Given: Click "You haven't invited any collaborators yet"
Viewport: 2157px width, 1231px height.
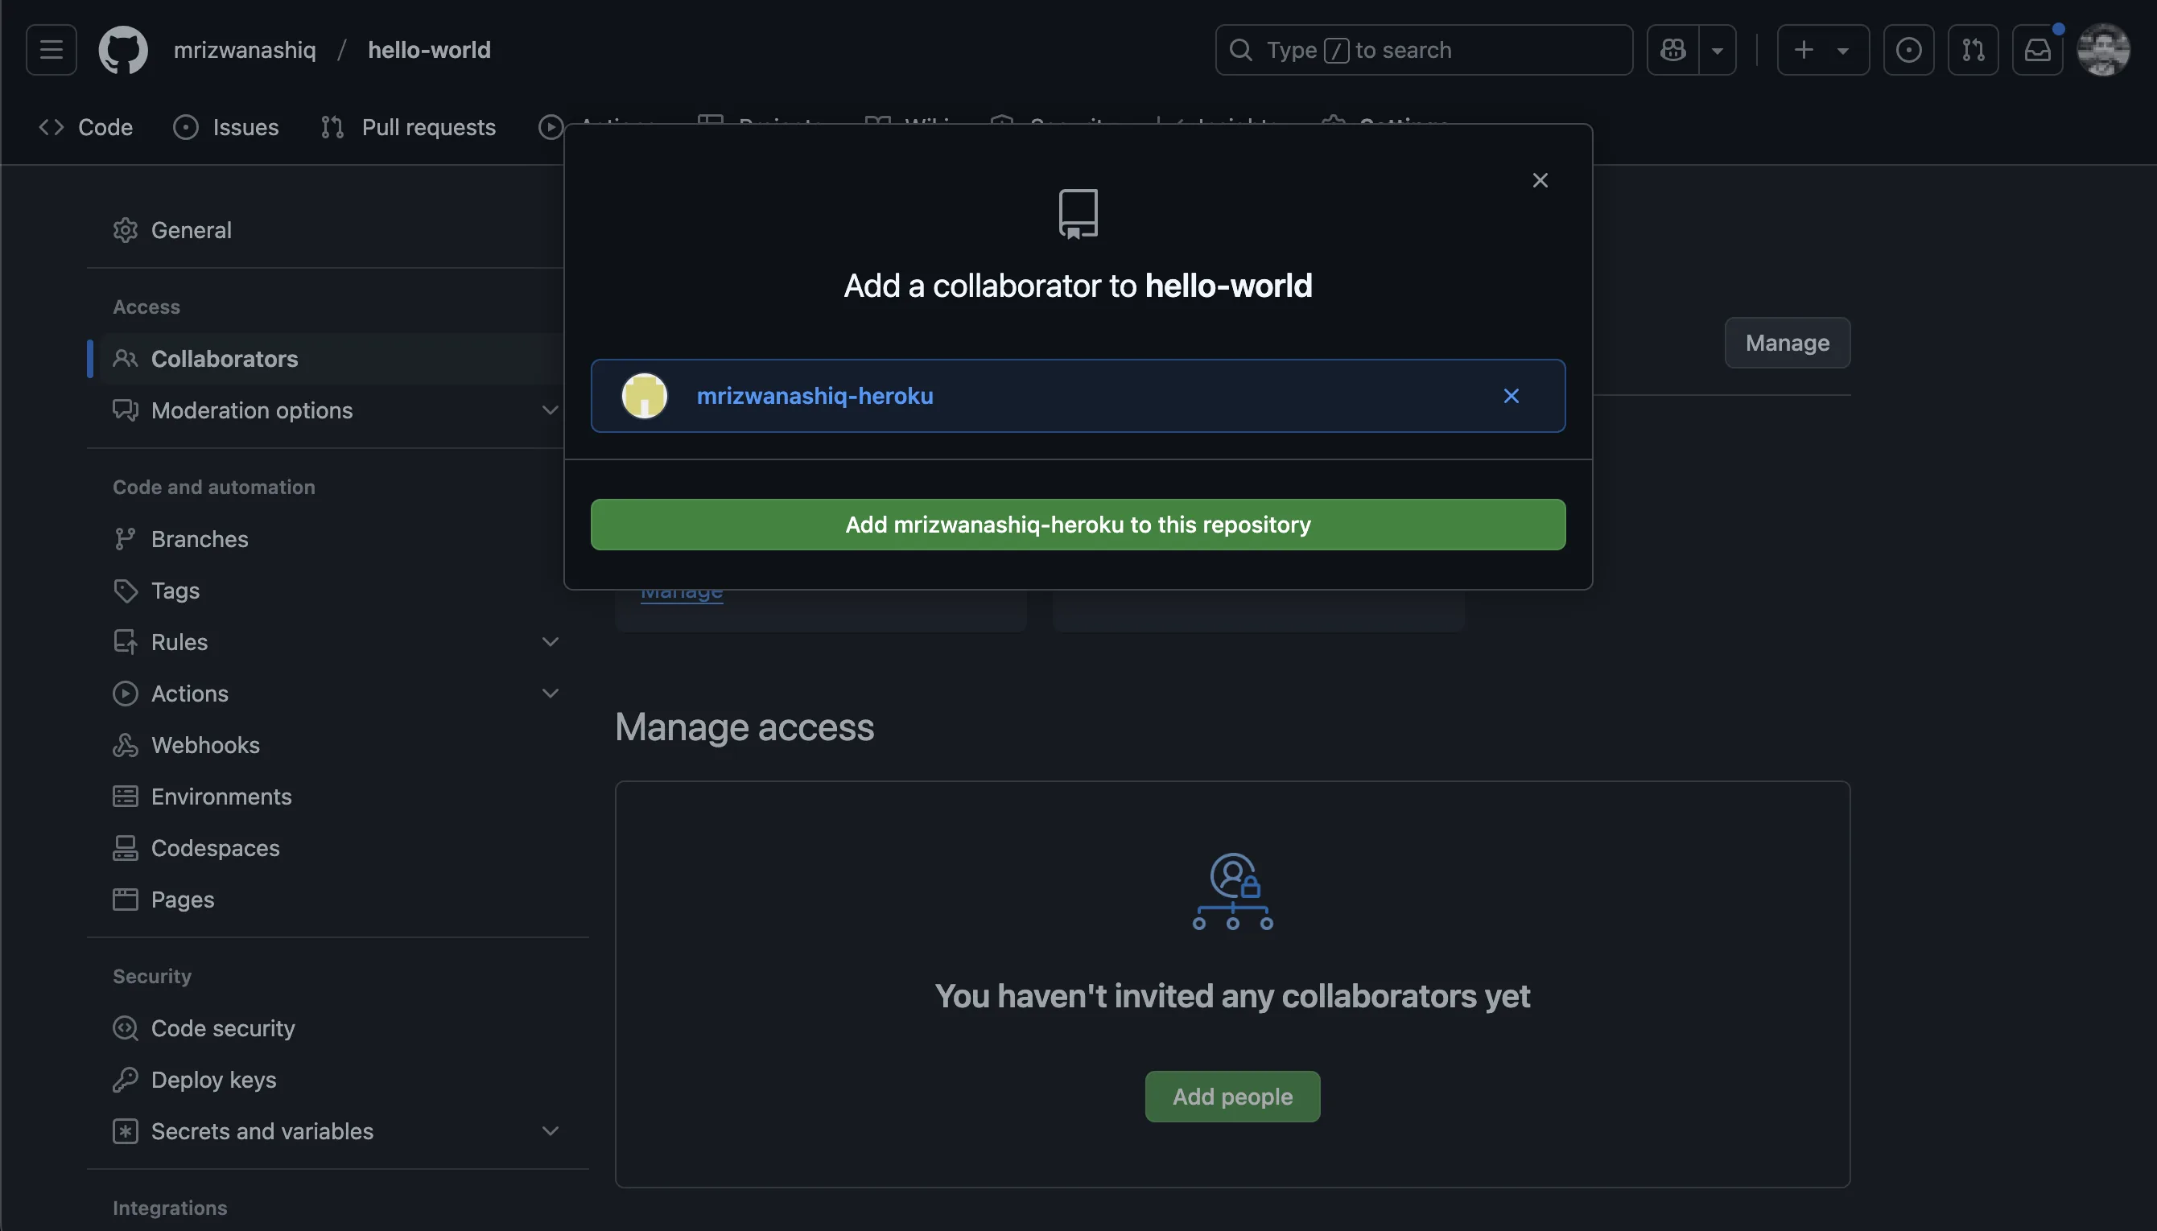Looking at the screenshot, I should [1232, 996].
